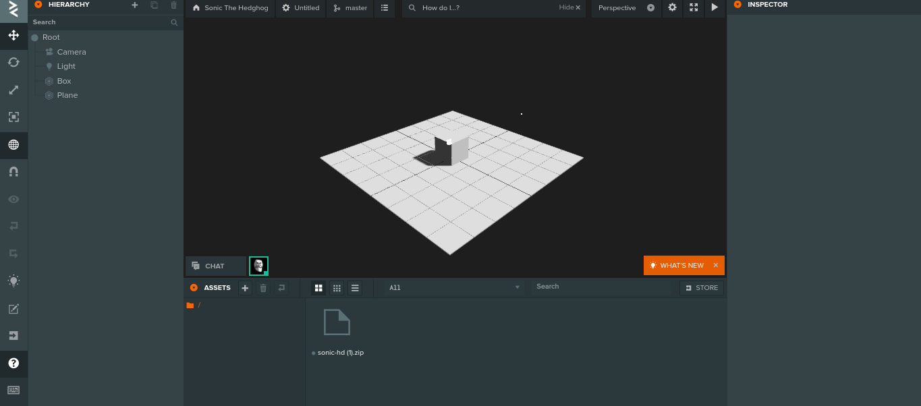Collapse the Hierarchy panel
Viewport: 921px width, 406px height.
38,5
